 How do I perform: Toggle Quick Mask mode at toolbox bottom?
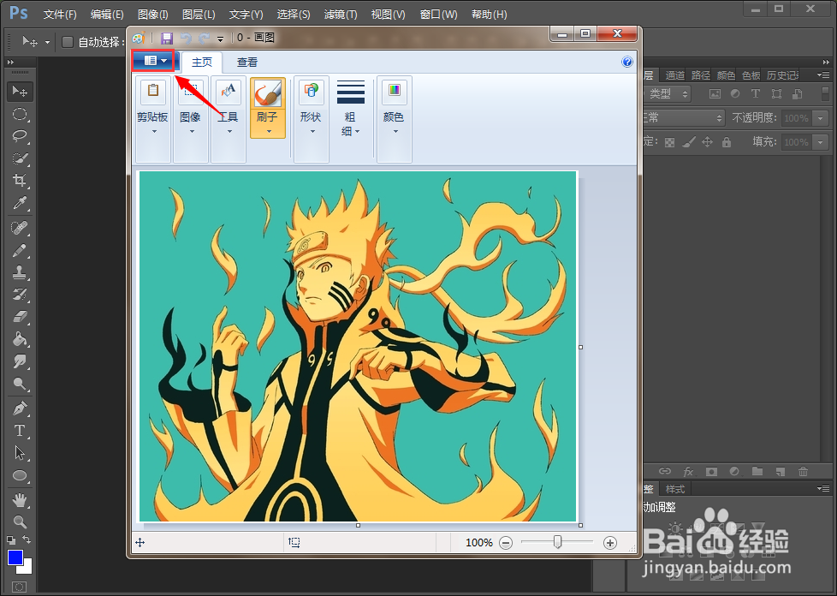pos(19,587)
